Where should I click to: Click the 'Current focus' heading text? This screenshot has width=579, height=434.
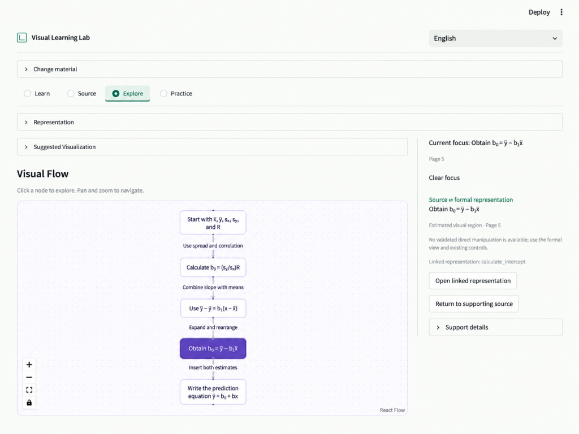(x=476, y=143)
